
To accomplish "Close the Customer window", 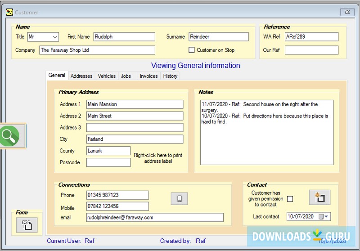I will (x=347, y=12).
